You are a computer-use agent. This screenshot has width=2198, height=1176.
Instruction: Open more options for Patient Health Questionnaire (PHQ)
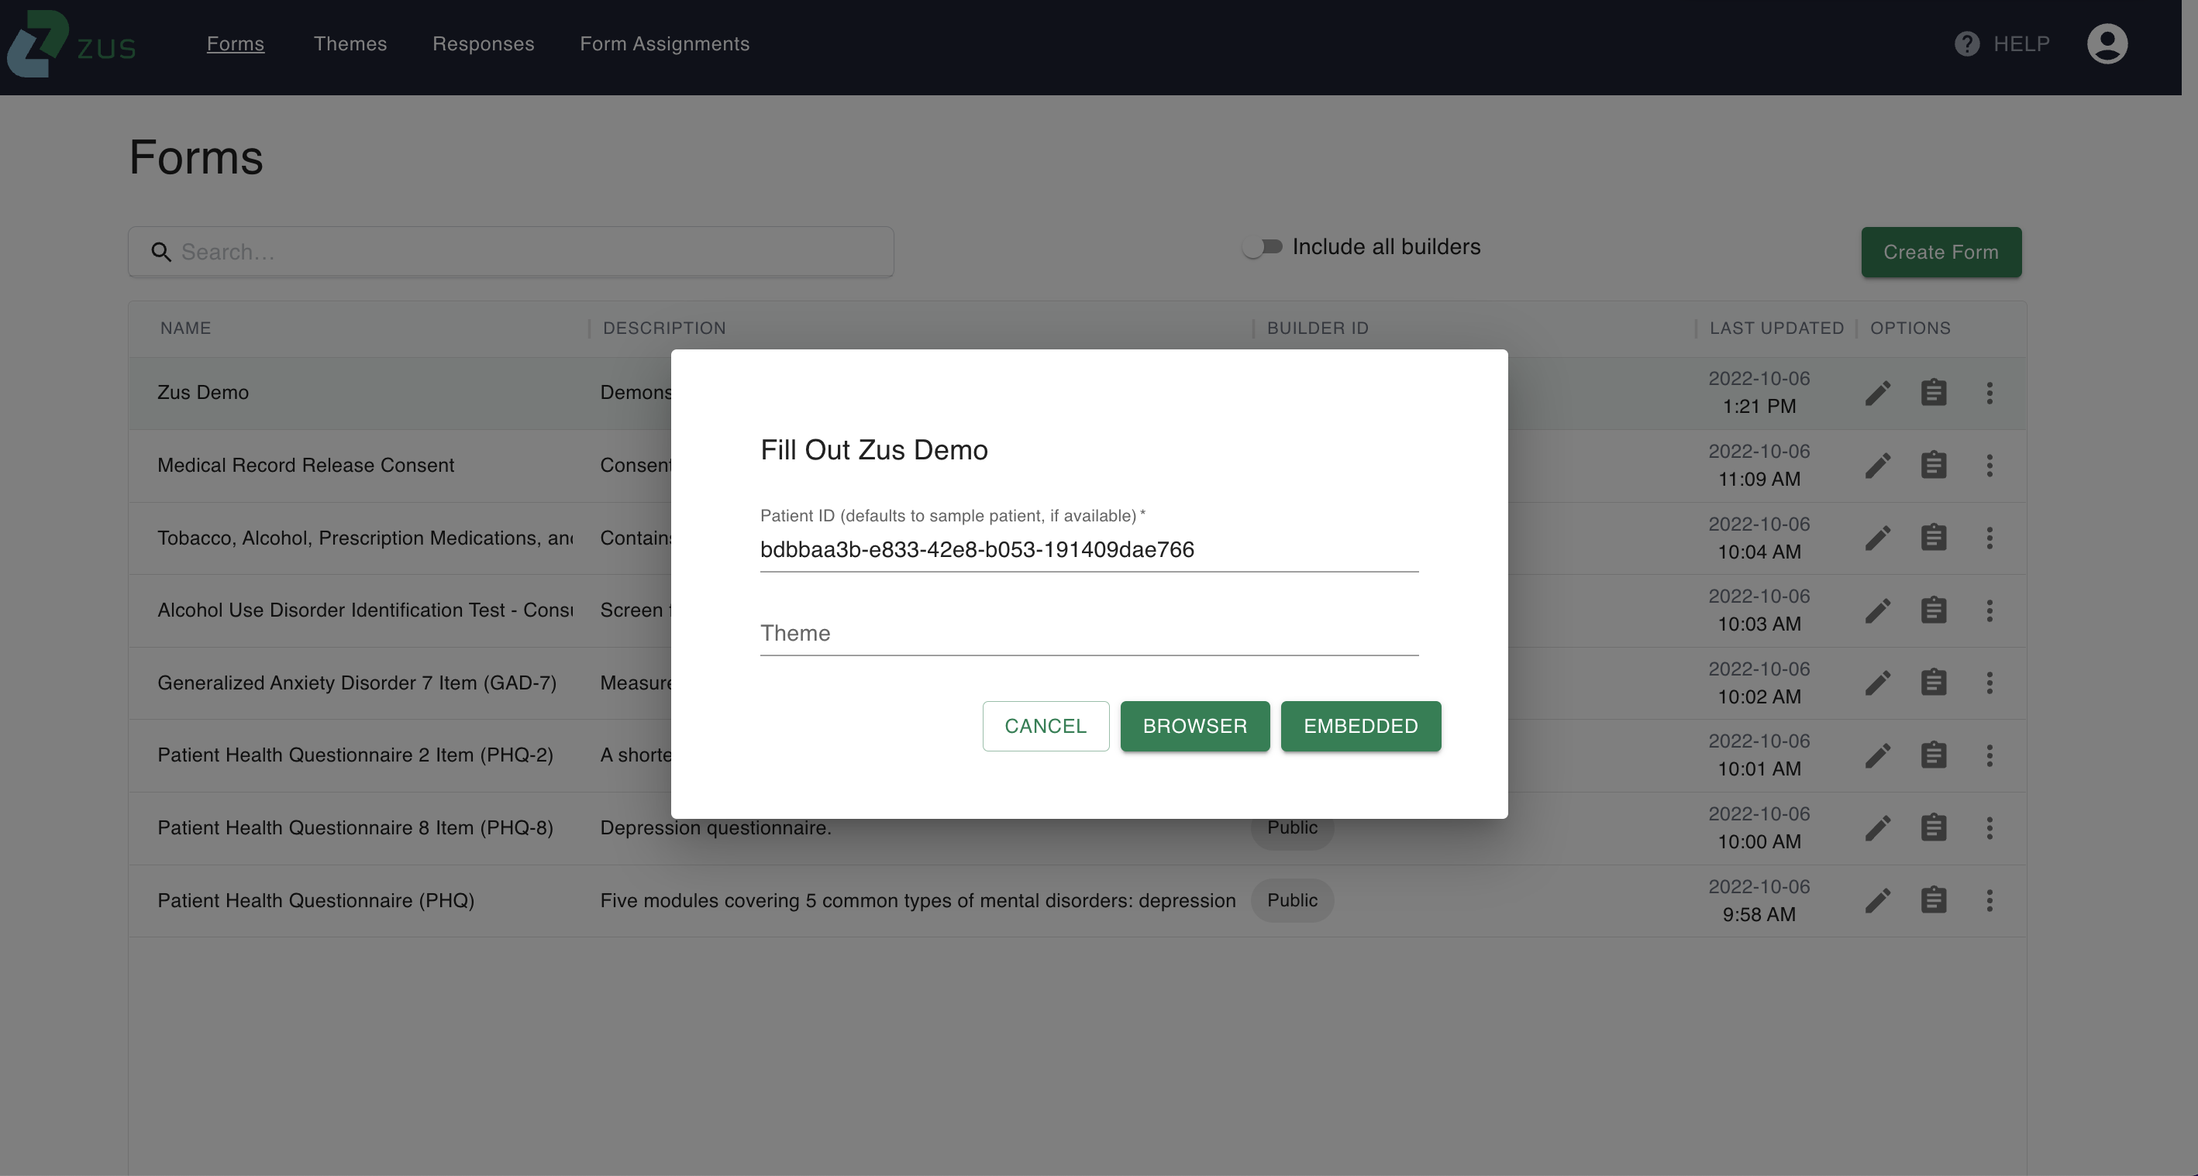point(1989,900)
